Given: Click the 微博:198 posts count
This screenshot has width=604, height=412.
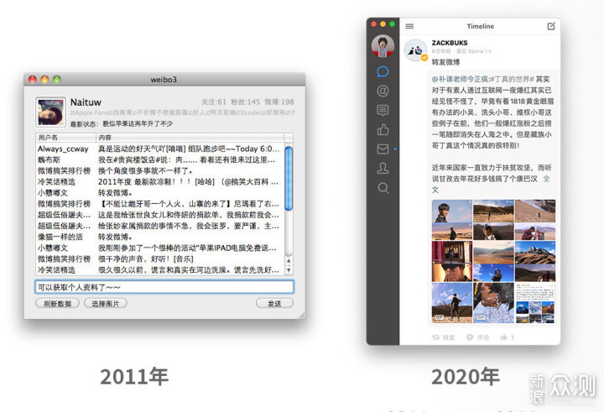Looking at the screenshot, I should click(279, 102).
